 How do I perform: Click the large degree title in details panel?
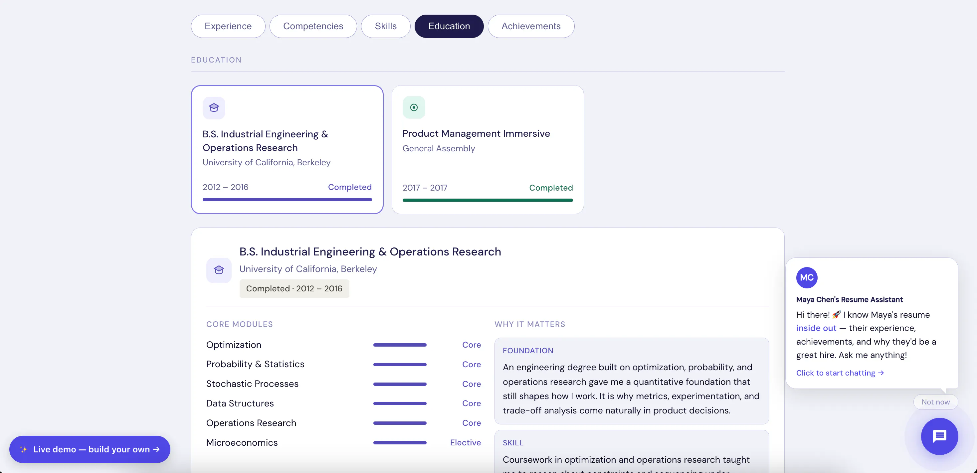(370, 252)
